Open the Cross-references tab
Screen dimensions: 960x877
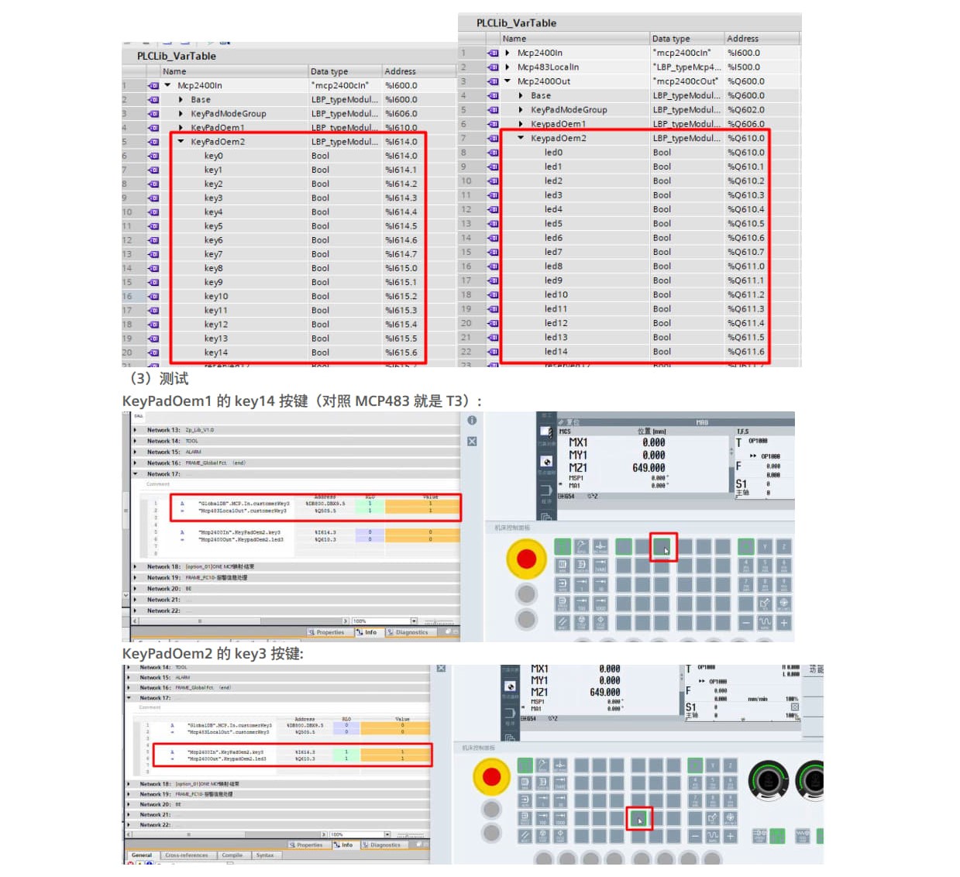(x=187, y=855)
